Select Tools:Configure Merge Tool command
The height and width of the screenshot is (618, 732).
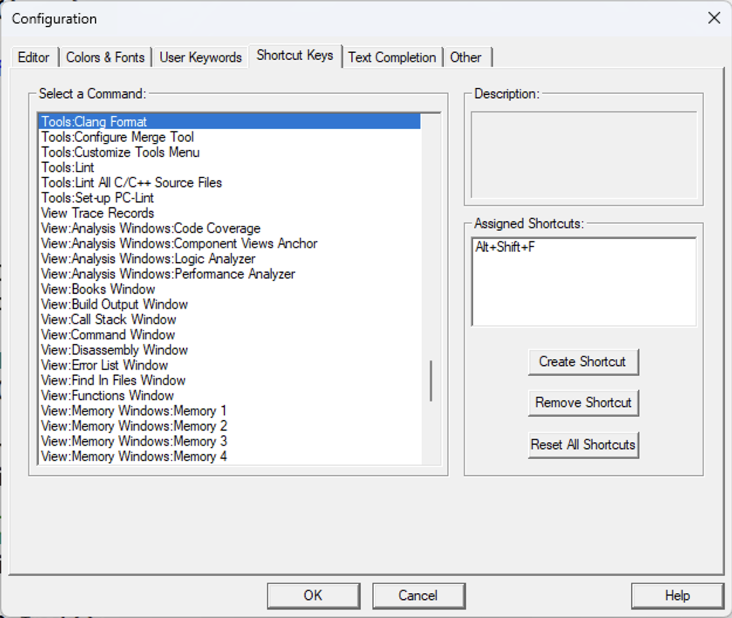click(x=118, y=137)
